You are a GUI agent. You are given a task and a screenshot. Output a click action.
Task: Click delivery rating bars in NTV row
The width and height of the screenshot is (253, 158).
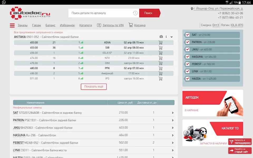point(82,58)
